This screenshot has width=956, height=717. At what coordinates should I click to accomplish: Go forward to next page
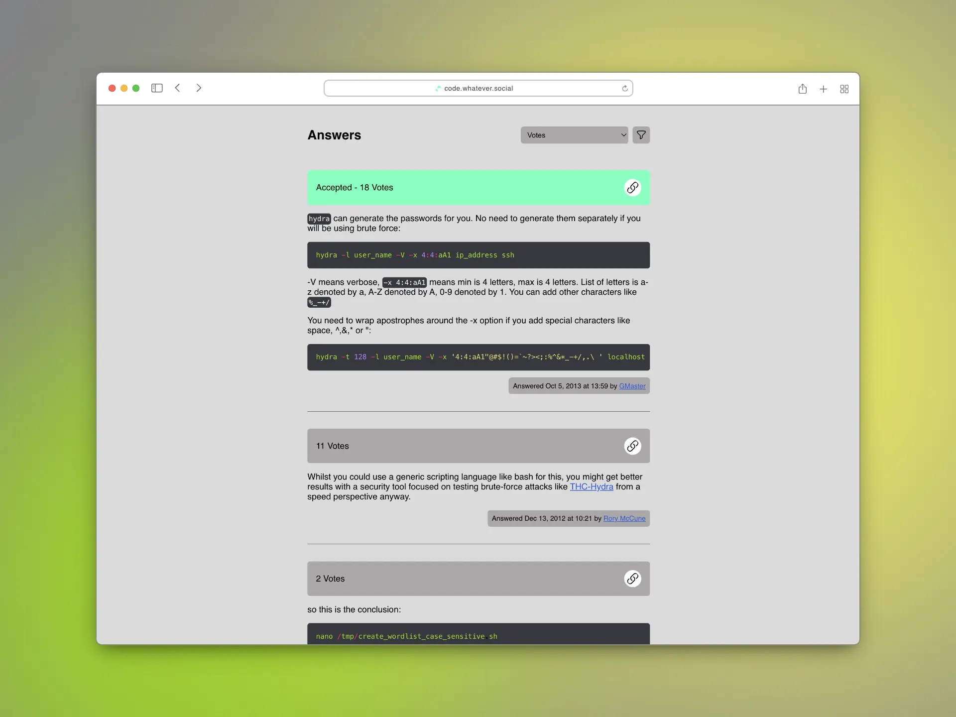click(x=199, y=88)
